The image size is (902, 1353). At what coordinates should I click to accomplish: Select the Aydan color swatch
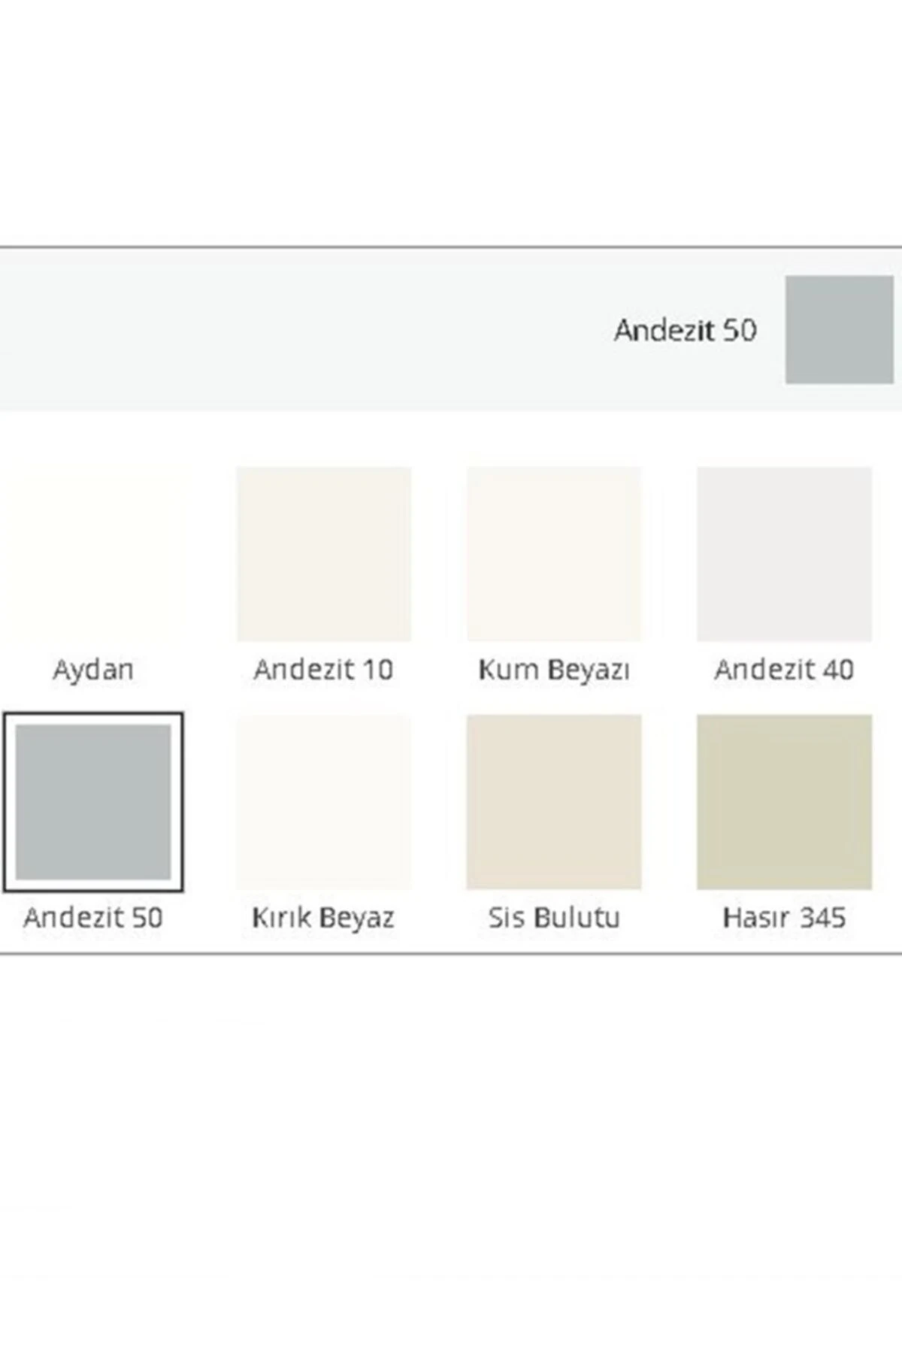click(93, 554)
